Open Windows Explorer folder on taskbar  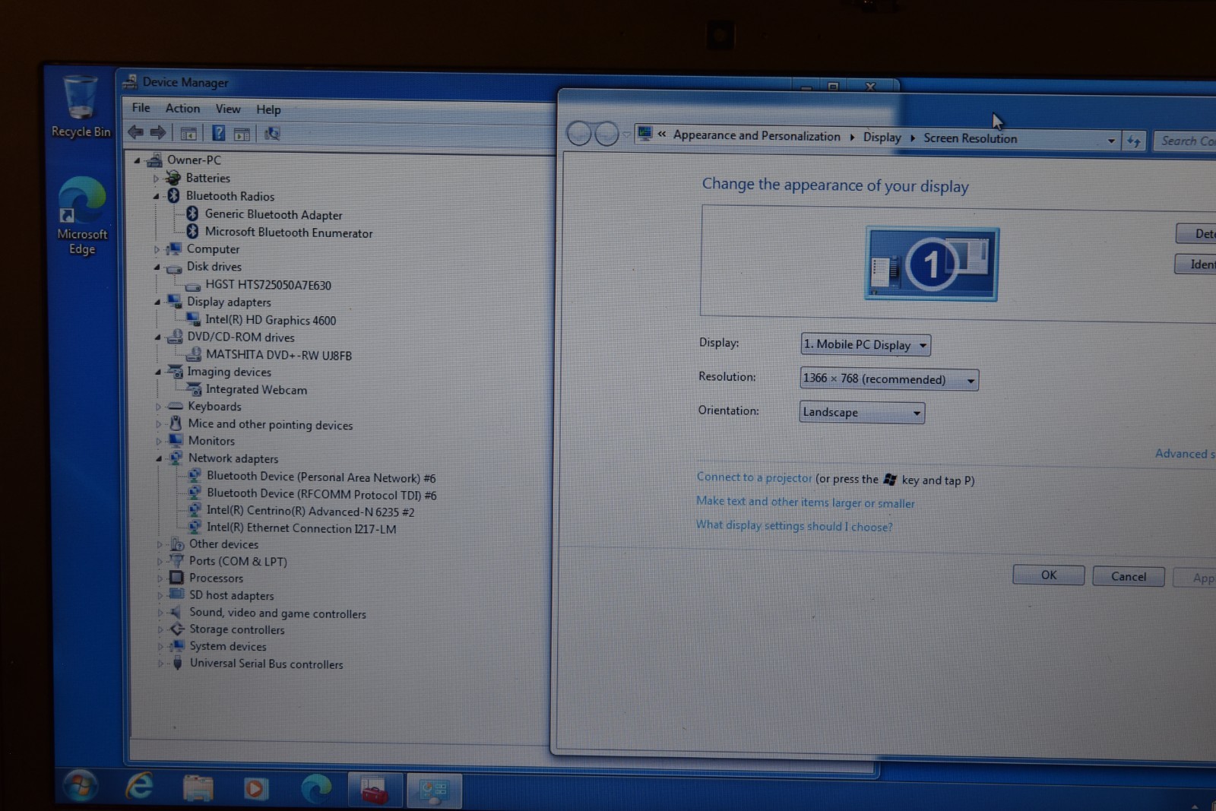pyautogui.click(x=198, y=788)
